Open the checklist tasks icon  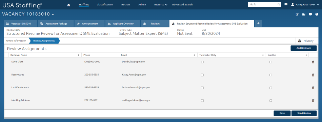[297, 14]
